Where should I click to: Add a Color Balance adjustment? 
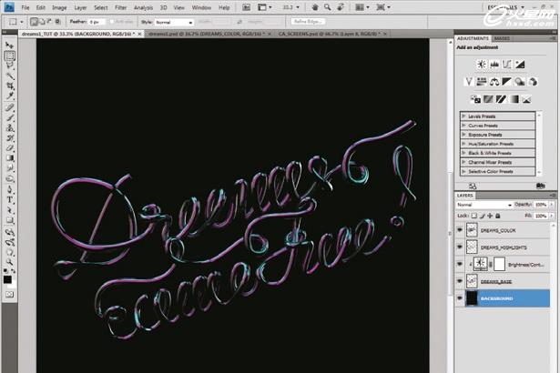click(x=494, y=82)
